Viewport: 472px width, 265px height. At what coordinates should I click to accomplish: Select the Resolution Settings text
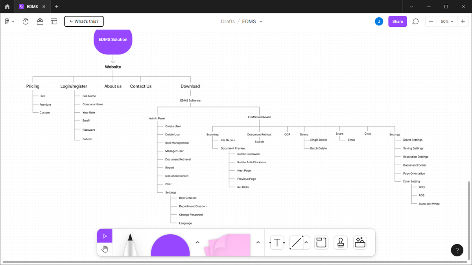(416, 157)
